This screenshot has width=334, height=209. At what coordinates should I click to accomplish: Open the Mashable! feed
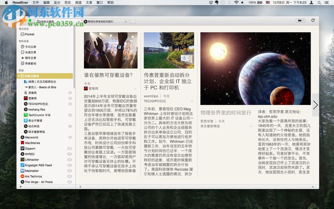coord(30,171)
